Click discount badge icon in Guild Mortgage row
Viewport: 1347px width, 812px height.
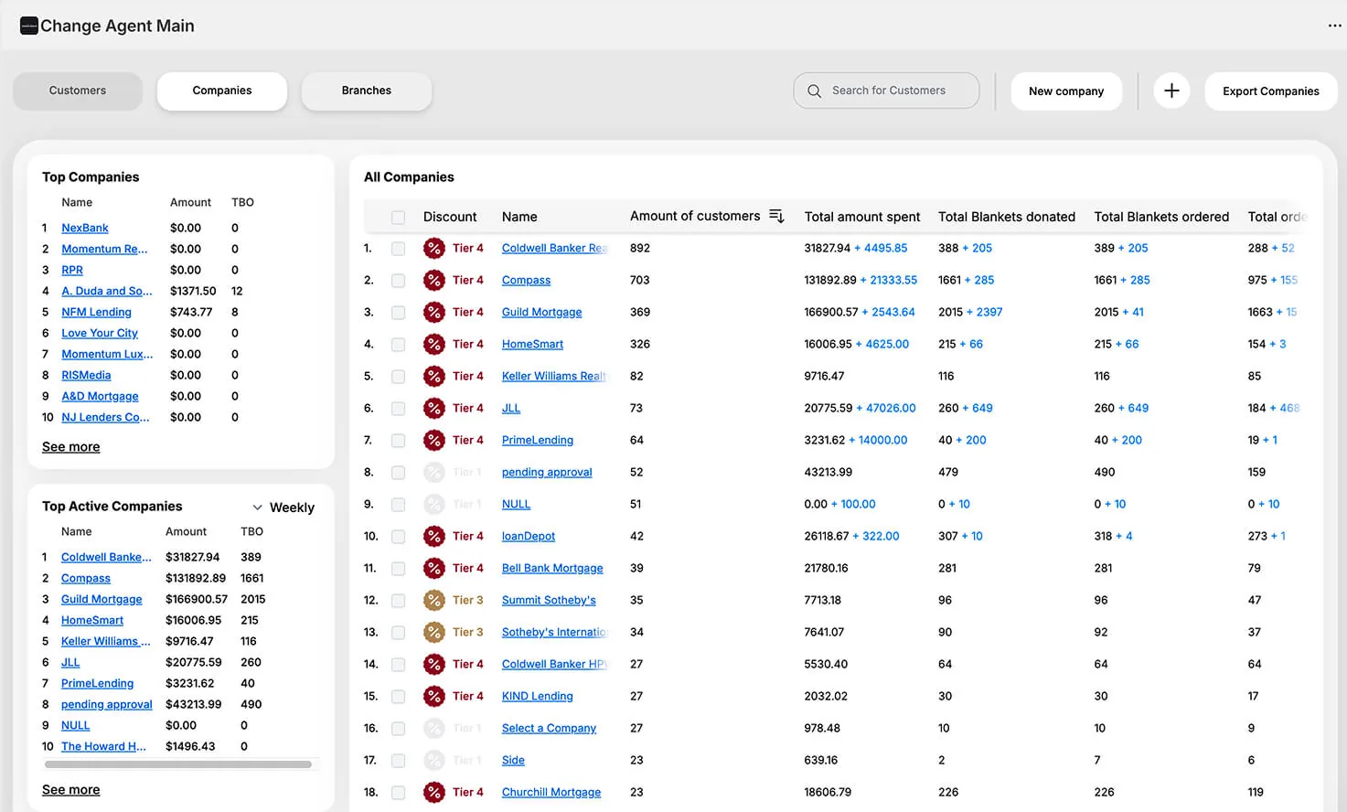point(434,312)
